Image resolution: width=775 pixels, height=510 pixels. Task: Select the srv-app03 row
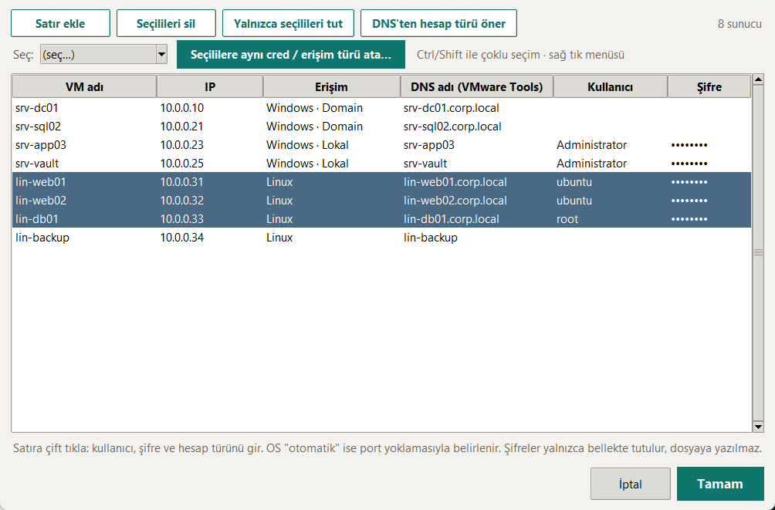click(381, 145)
